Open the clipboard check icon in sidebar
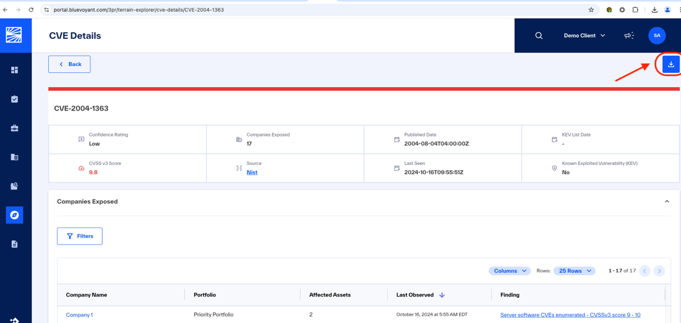This screenshot has width=681, height=323. [x=14, y=99]
